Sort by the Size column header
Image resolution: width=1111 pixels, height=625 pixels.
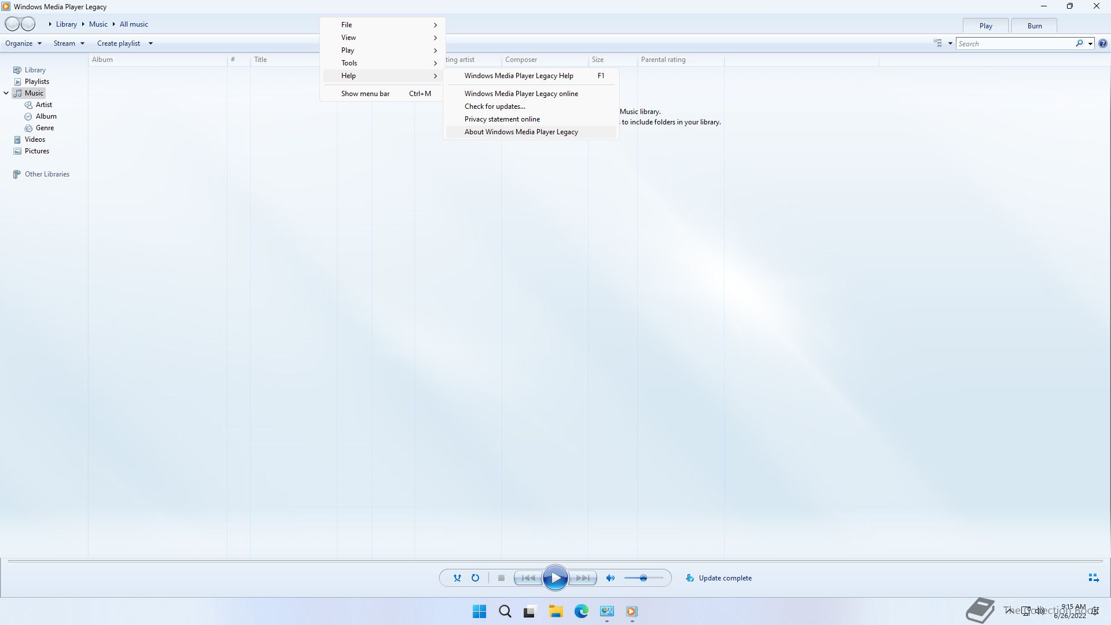[613, 60]
